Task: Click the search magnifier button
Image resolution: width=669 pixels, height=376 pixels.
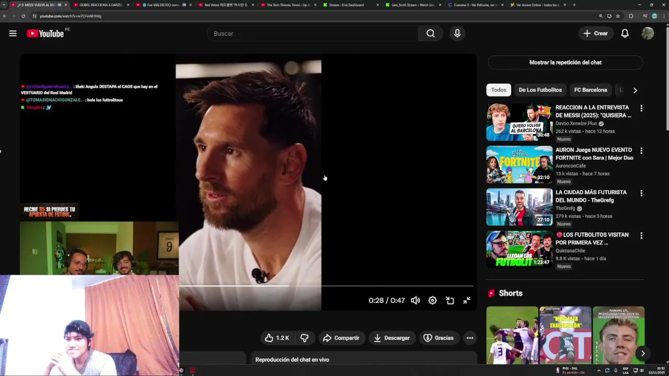Action: [x=430, y=33]
